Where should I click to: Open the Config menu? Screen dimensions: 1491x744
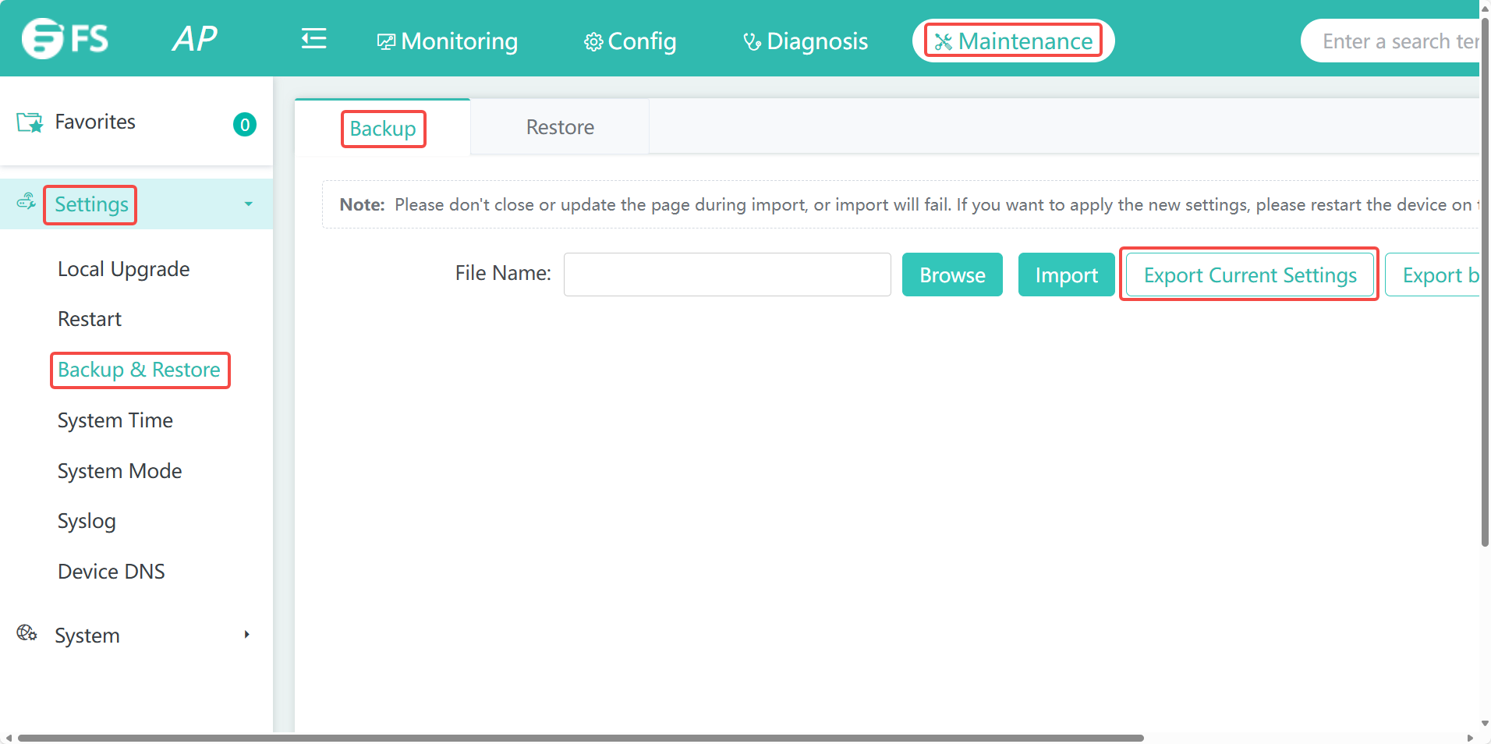(x=630, y=41)
